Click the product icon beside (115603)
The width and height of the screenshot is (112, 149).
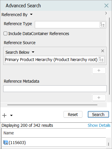pyautogui.click(x=6, y=142)
